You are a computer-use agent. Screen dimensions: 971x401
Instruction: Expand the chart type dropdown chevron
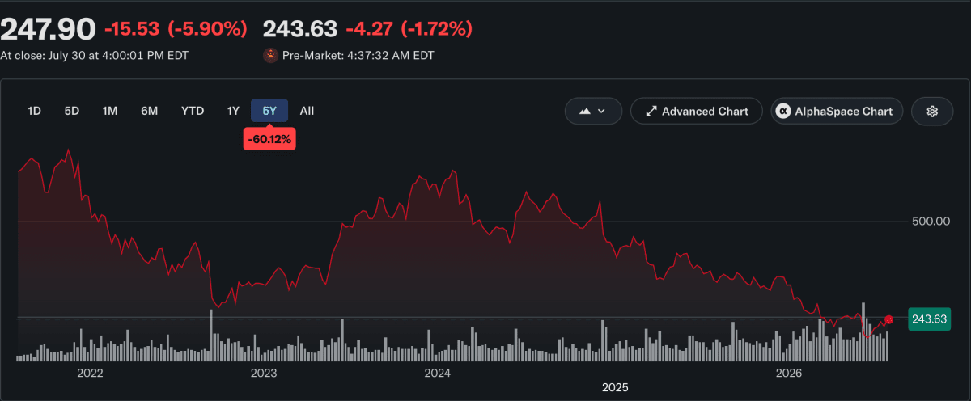tap(601, 112)
